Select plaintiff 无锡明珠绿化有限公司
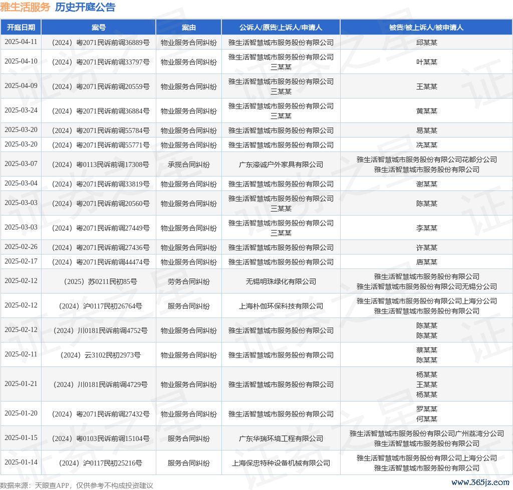Screen dimensions: 513x490 pos(281,281)
